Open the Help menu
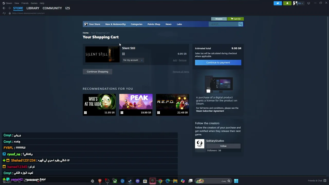 click(42, 3)
